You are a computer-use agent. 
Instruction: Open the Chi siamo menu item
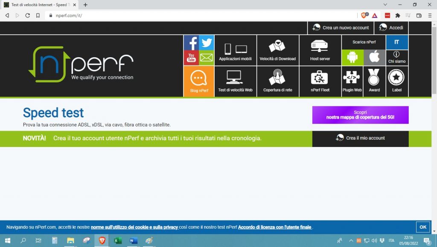tap(397, 57)
